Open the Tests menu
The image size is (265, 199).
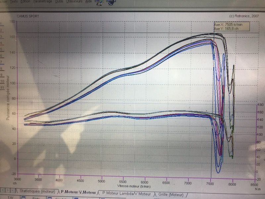tap(14, 2)
